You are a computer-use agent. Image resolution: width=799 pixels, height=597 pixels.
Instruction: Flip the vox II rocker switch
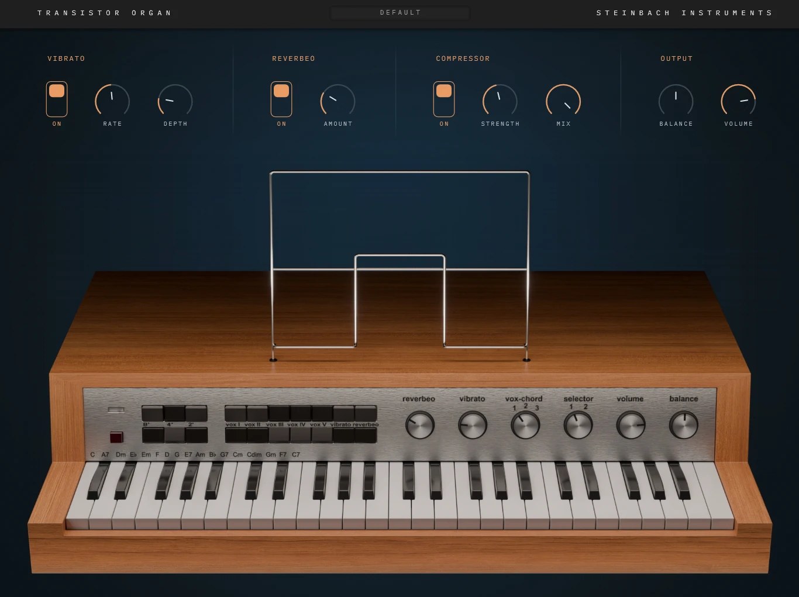(257, 424)
